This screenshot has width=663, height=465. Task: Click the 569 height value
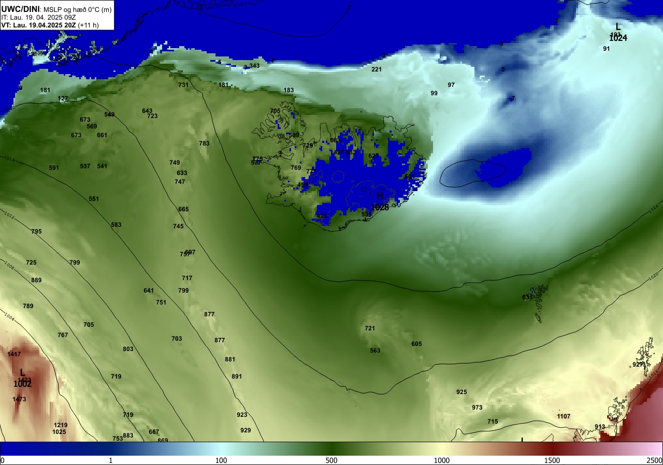click(92, 126)
